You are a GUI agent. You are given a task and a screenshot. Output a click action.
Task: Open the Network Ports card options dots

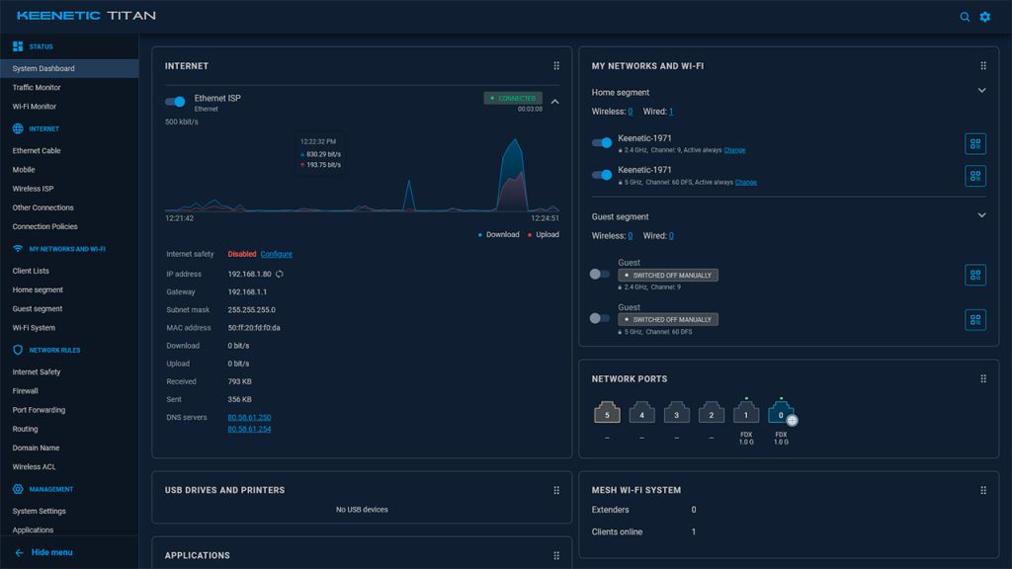pos(983,378)
